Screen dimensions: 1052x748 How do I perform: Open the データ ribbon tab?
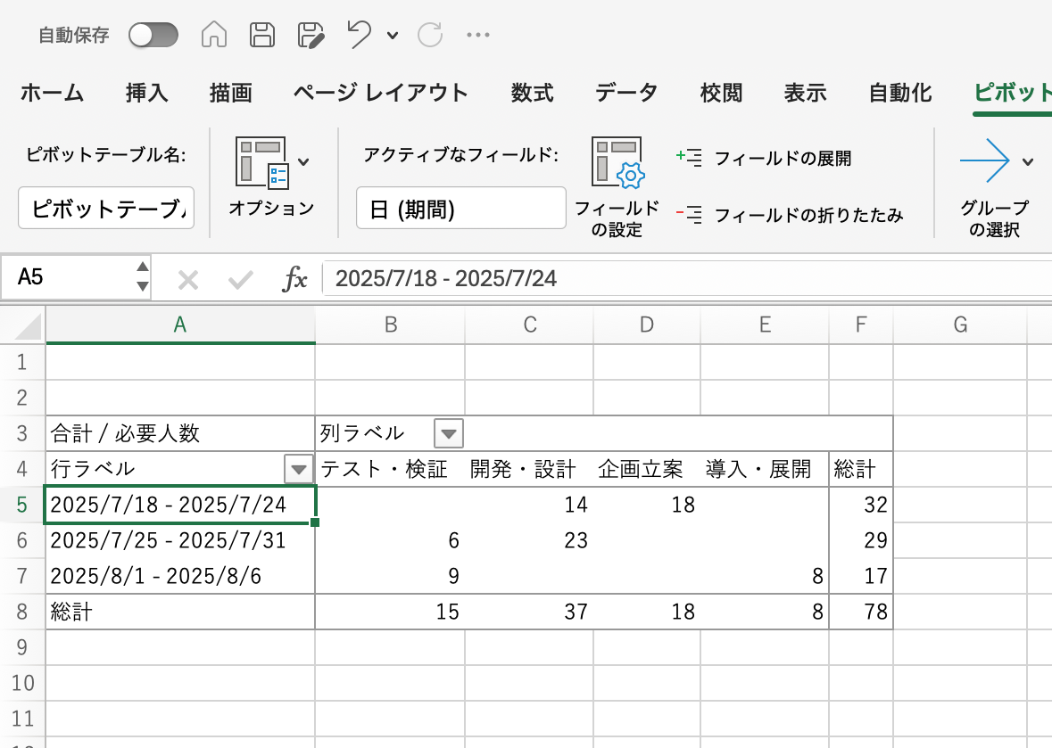pyautogui.click(x=626, y=93)
